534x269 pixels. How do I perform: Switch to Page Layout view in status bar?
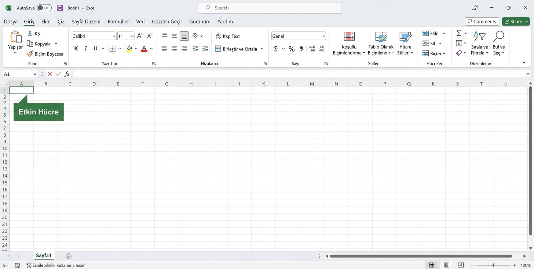(447, 265)
